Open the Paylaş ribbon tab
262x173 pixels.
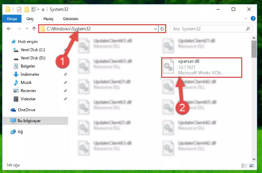[48, 19]
